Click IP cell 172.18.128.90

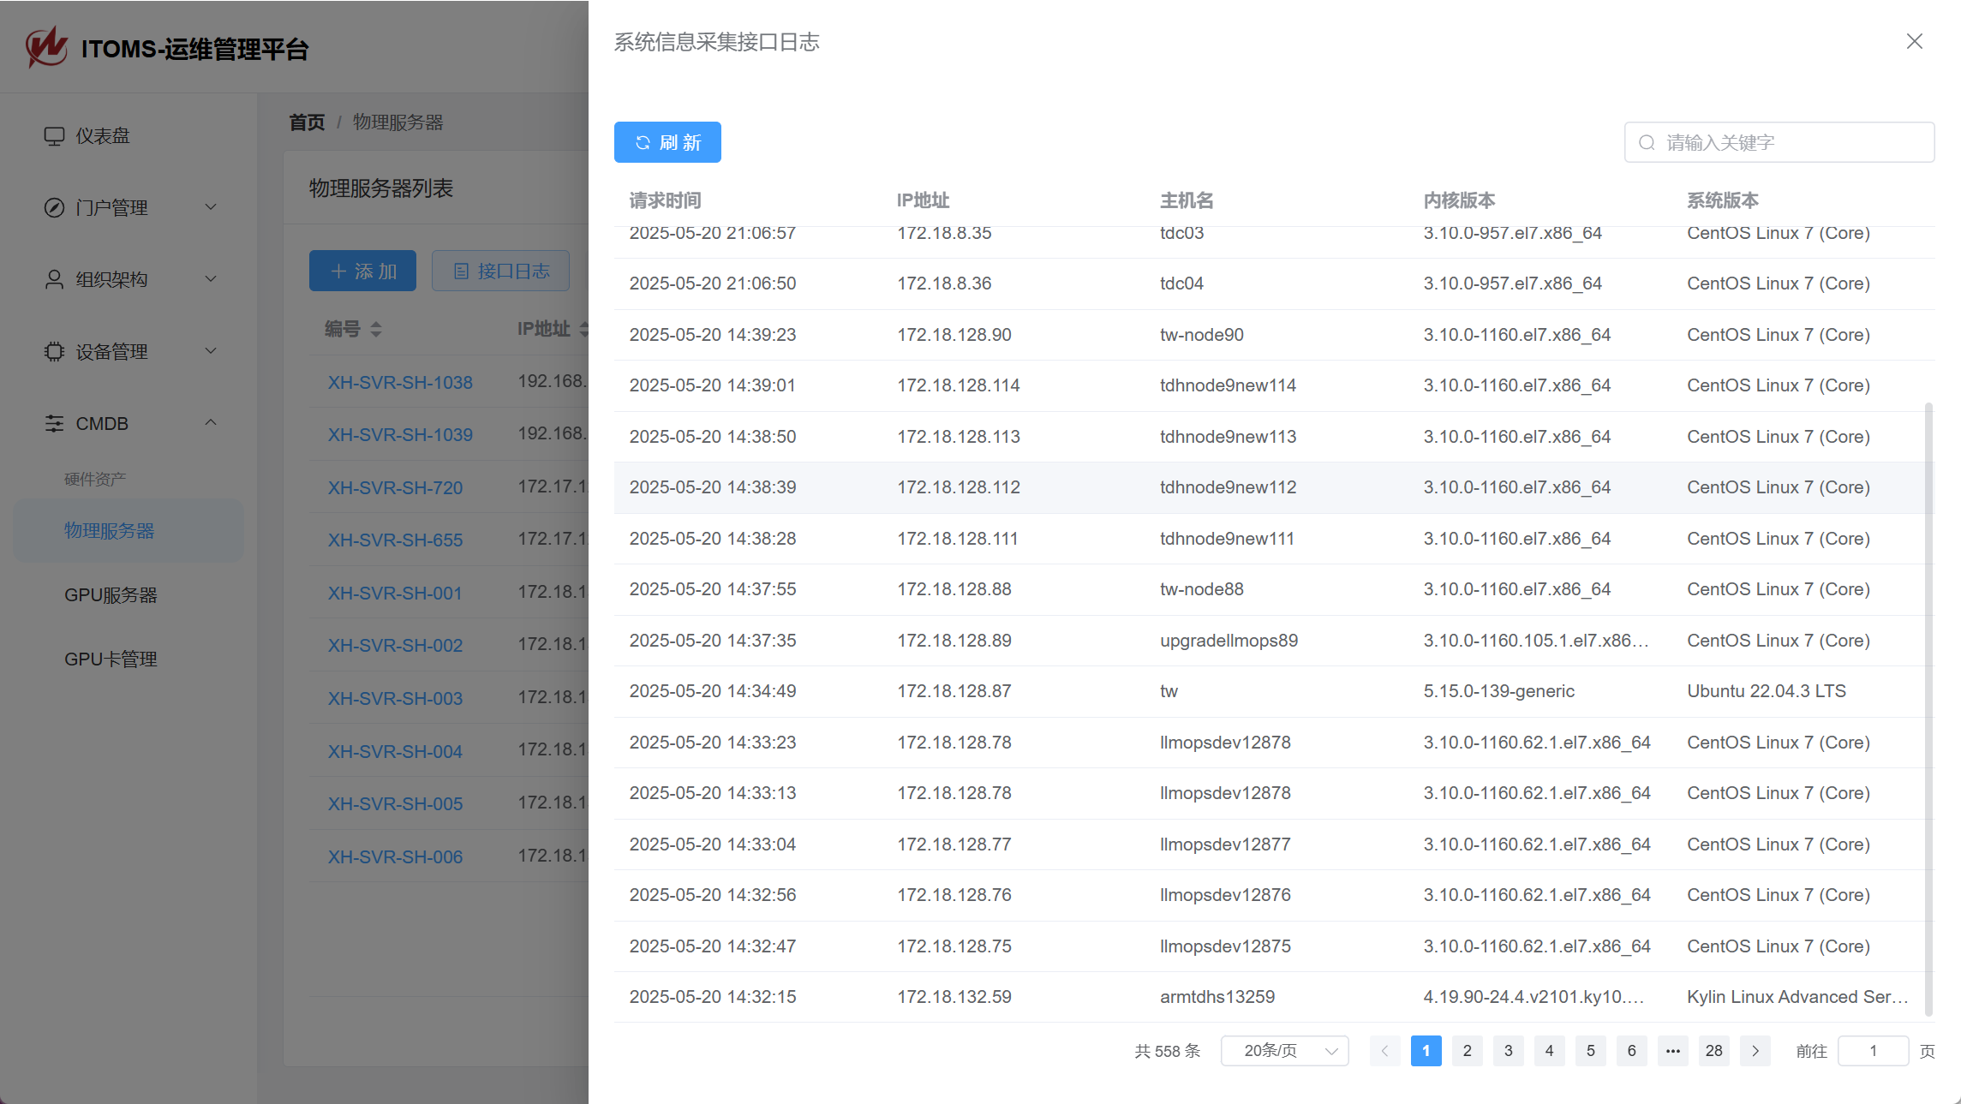coord(954,335)
